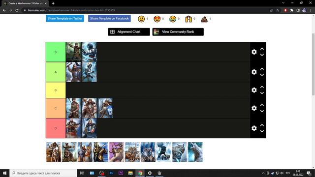Select the first unit in D tier

click(74, 128)
